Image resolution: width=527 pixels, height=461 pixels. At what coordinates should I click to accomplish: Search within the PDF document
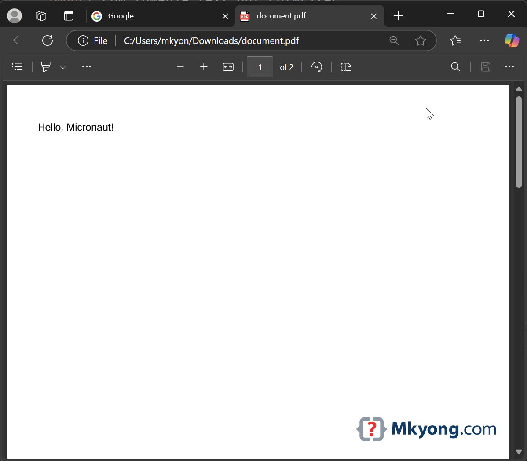(x=455, y=67)
